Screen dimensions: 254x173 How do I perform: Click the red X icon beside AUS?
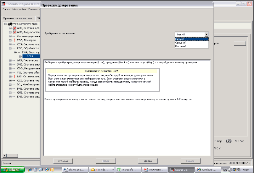pyautogui.click(x=15, y=32)
